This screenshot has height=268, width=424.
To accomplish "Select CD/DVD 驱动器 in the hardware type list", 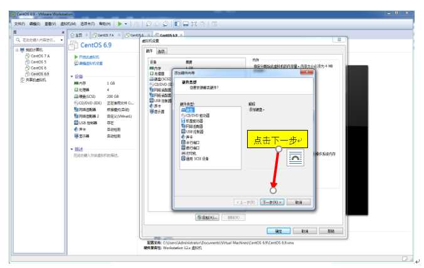I will coord(195,115).
